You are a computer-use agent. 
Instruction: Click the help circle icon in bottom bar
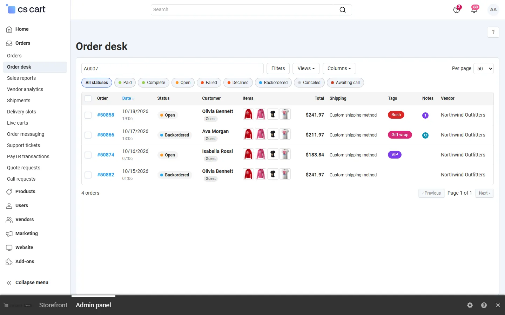[484, 305]
